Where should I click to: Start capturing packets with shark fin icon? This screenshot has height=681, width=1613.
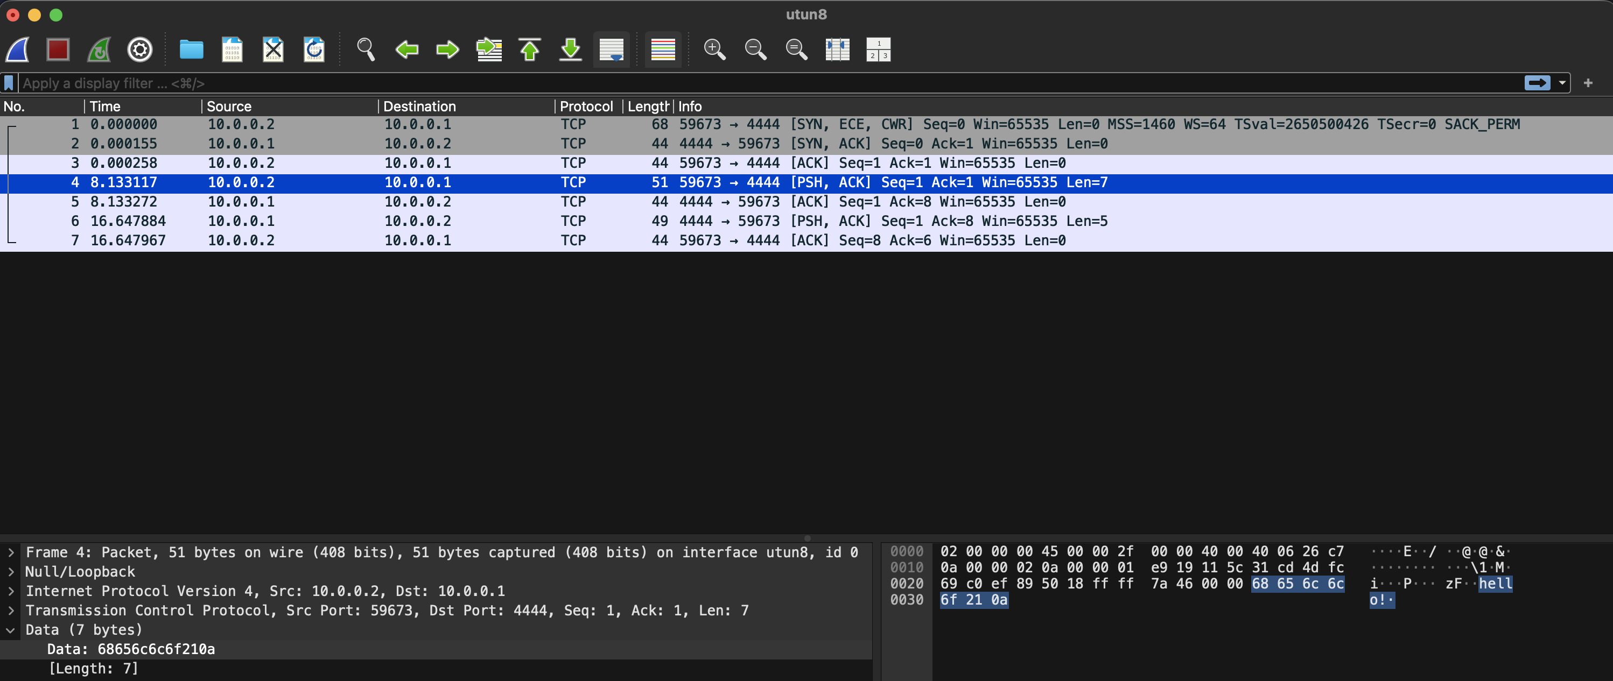pos(18,49)
